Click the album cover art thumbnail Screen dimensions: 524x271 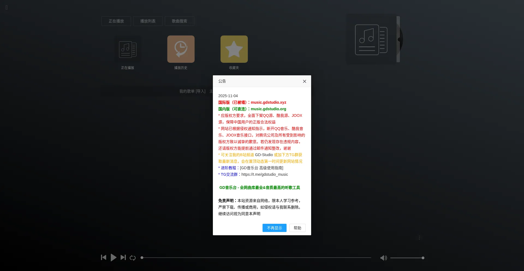click(x=371, y=39)
